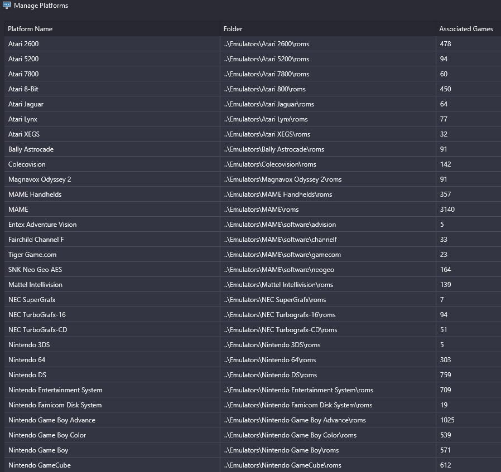Select the Nintendo Game Boy Advance platform name

[x=52, y=420]
